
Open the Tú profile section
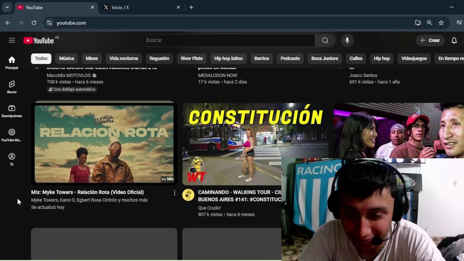click(12, 159)
